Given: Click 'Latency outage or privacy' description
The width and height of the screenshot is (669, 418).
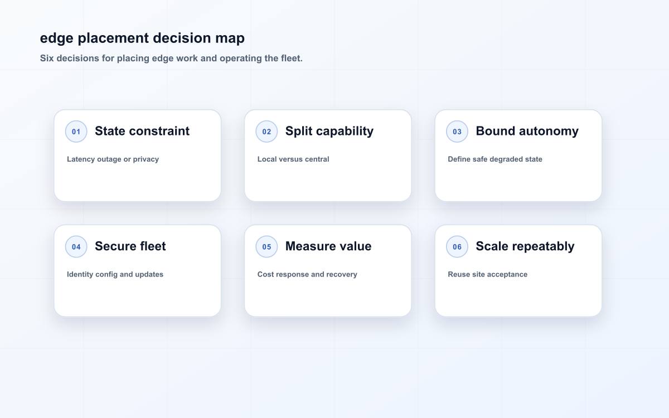Looking at the screenshot, I should point(113,159).
